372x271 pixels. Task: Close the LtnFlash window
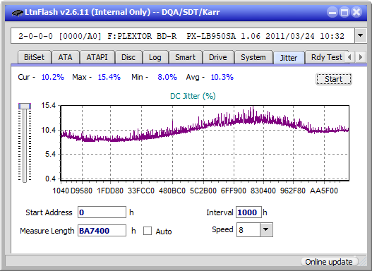(x=356, y=12)
